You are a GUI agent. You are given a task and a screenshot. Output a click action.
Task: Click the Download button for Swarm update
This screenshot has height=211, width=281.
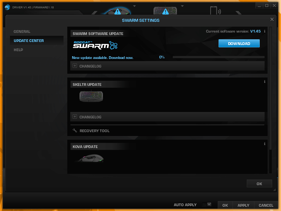point(239,43)
